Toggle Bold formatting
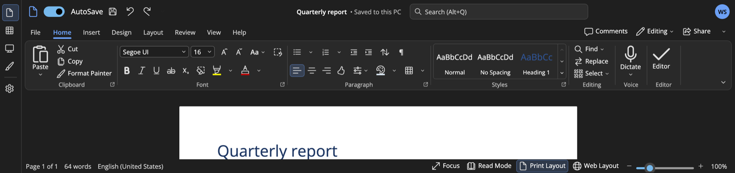 click(x=127, y=70)
